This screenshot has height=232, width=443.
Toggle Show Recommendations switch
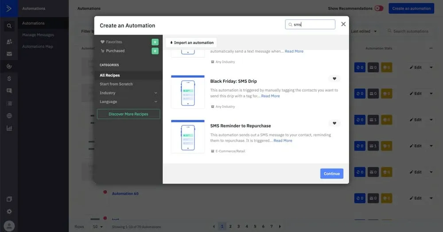point(379,8)
